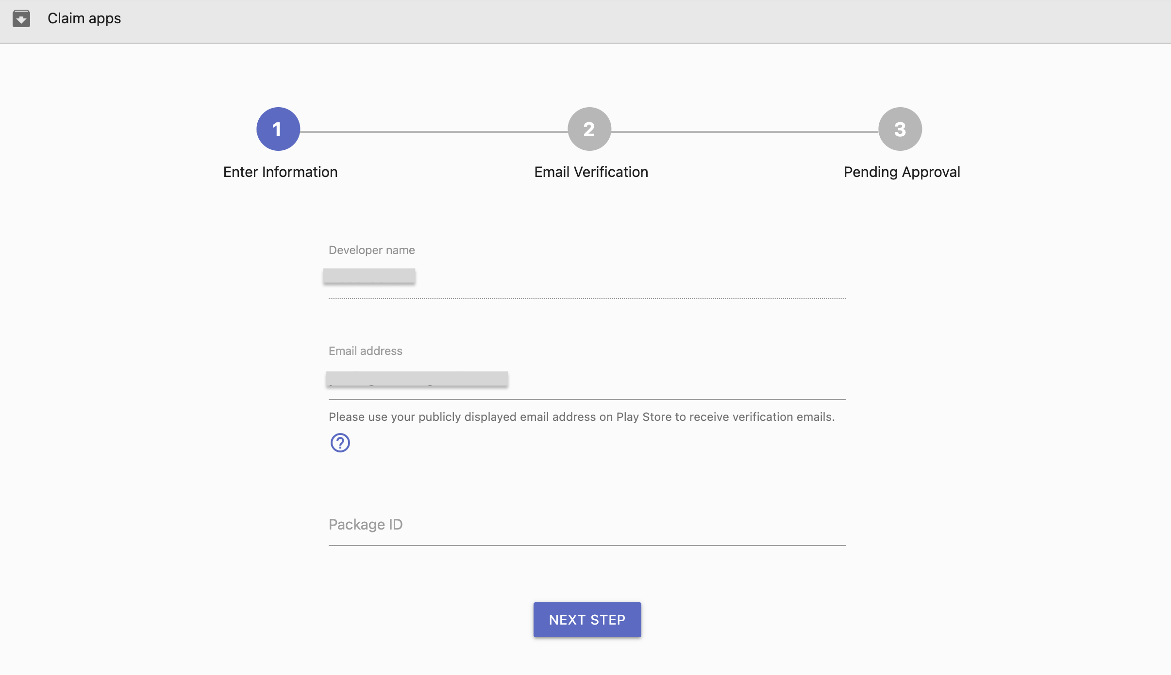This screenshot has width=1171, height=675.
Task: Click the NEXT STEP button
Action: (586, 619)
